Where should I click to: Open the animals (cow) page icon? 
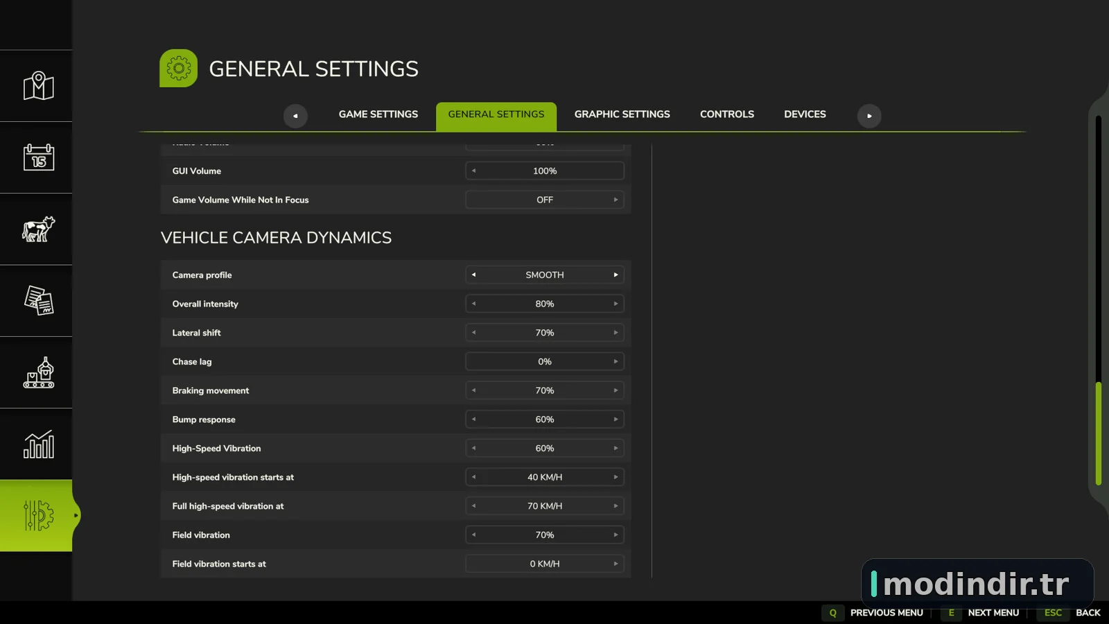coord(38,229)
